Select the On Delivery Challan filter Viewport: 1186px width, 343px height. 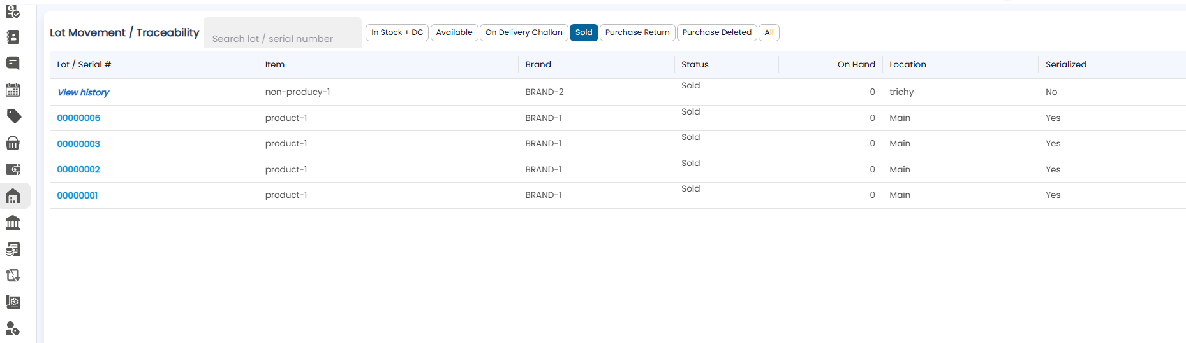pos(524,32)
